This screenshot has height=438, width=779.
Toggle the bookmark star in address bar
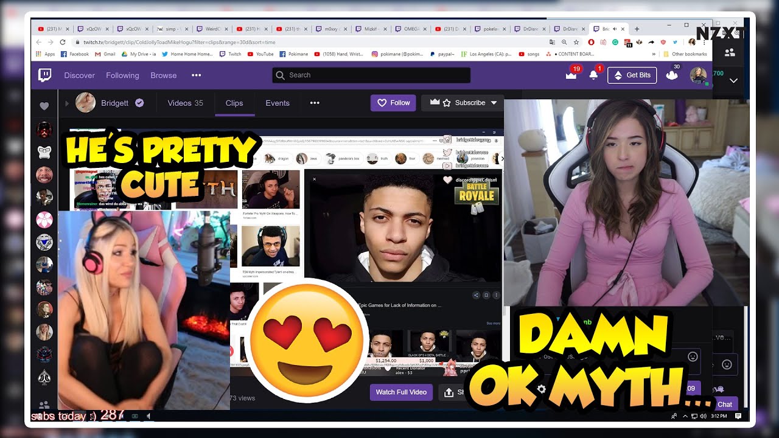click(575, 43)
